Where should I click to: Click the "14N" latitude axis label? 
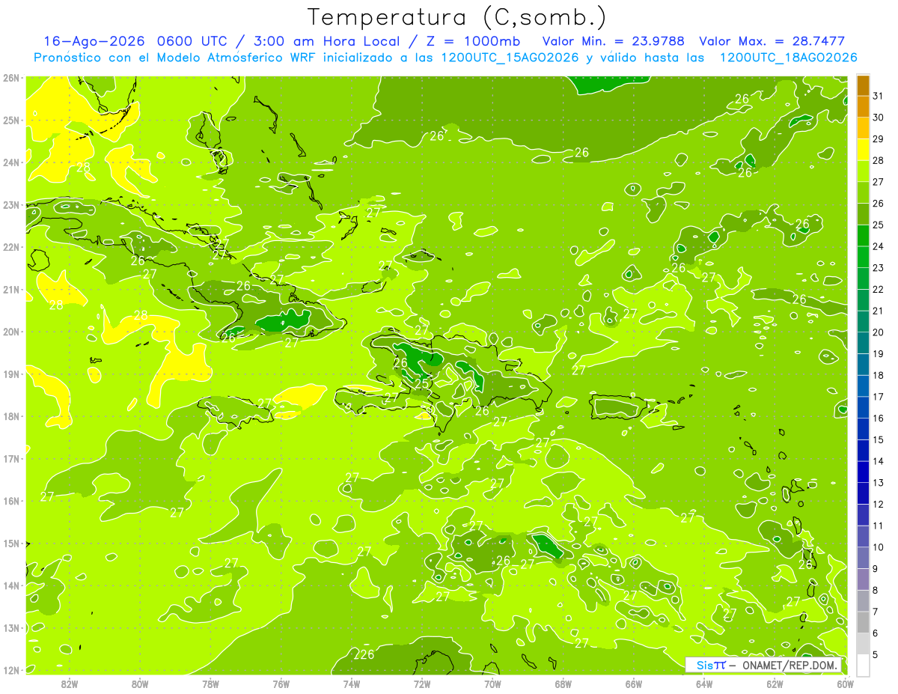tap(11, 585)
